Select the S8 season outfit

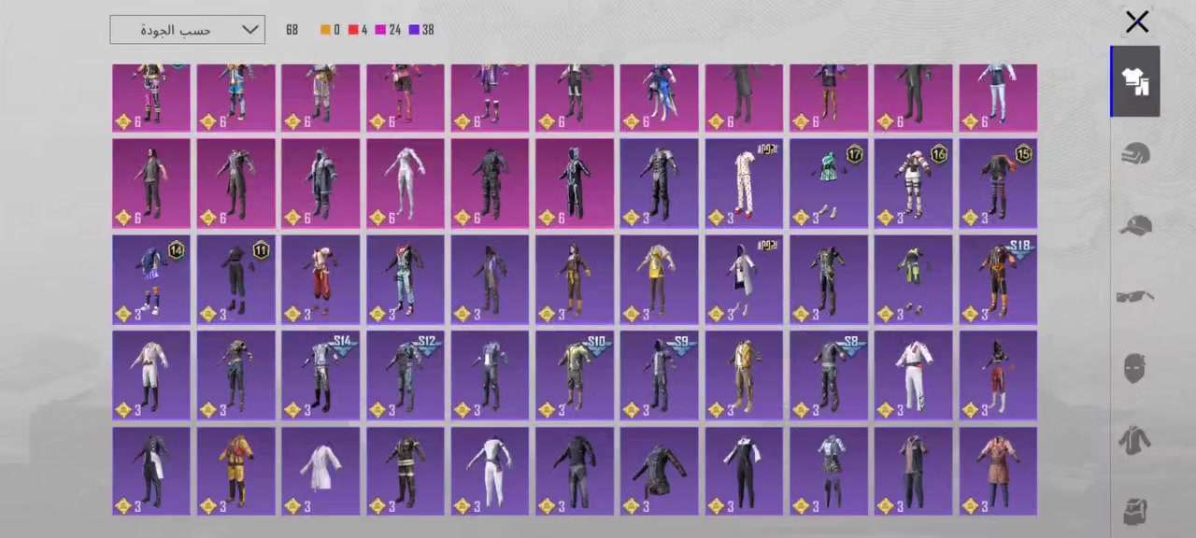(829, 375)
